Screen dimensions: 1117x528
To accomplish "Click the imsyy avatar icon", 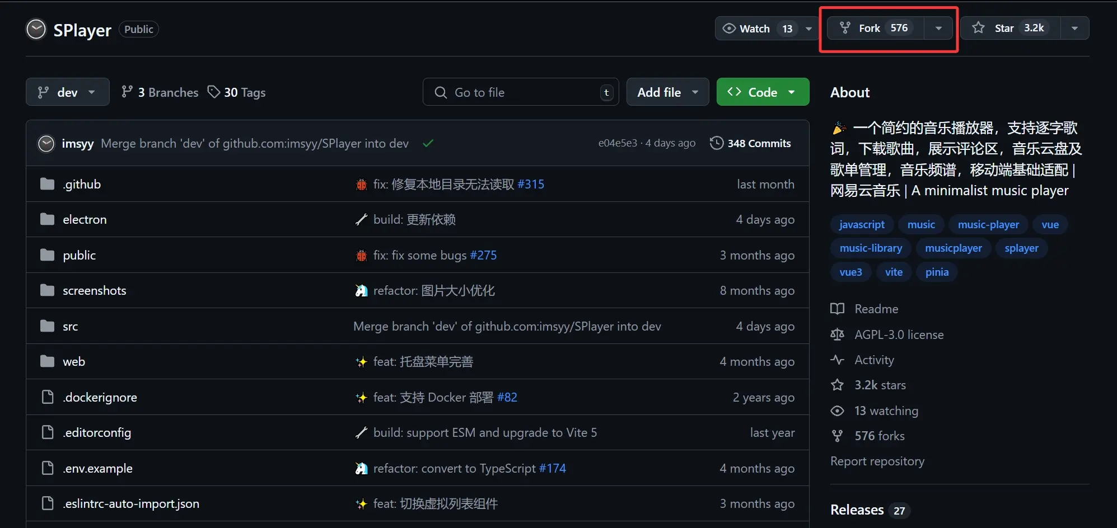I will 46,143.
